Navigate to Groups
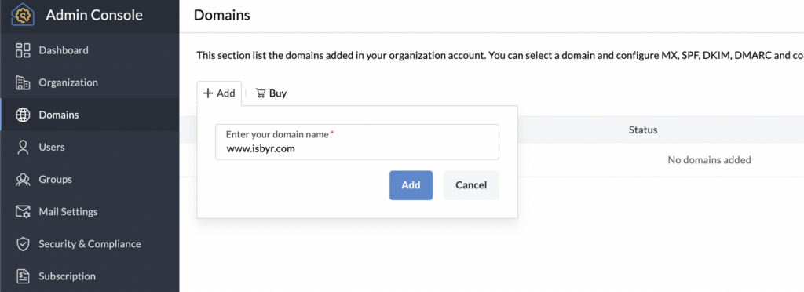804x292 pixels. tap(90, 179)
